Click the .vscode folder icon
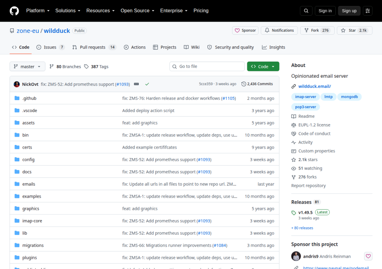Viewport: 382px width, 269px height. 17,110
